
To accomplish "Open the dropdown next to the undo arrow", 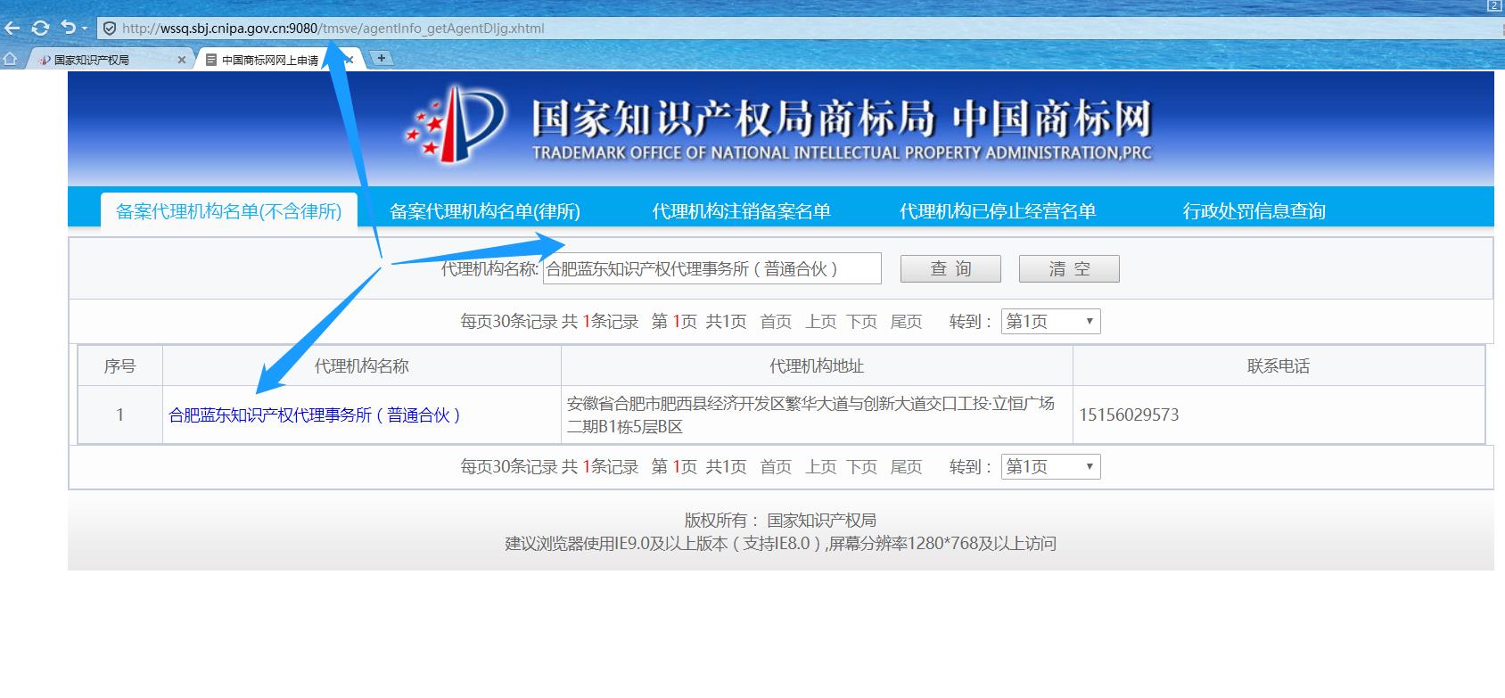I will click(85, 29).
